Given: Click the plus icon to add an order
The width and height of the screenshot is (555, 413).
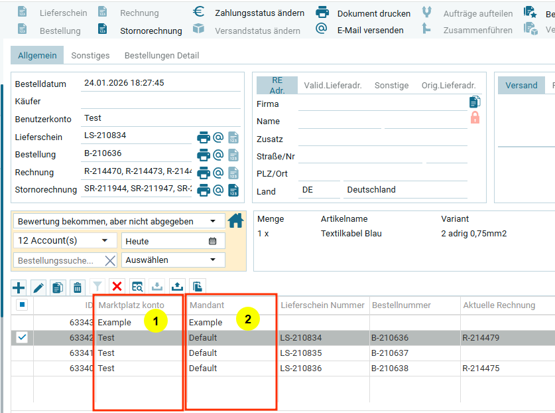Looking at the screenshot, I should pos(19,287).
